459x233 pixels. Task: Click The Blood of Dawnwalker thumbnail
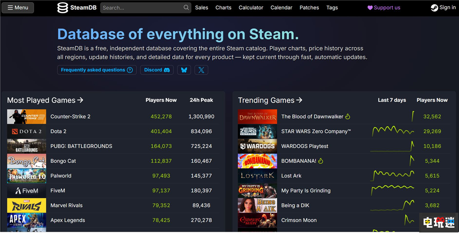click(257, 116)
